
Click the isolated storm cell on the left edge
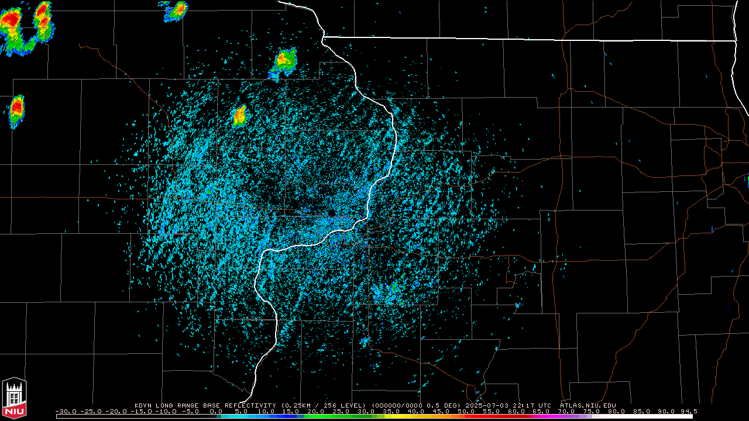16,111
